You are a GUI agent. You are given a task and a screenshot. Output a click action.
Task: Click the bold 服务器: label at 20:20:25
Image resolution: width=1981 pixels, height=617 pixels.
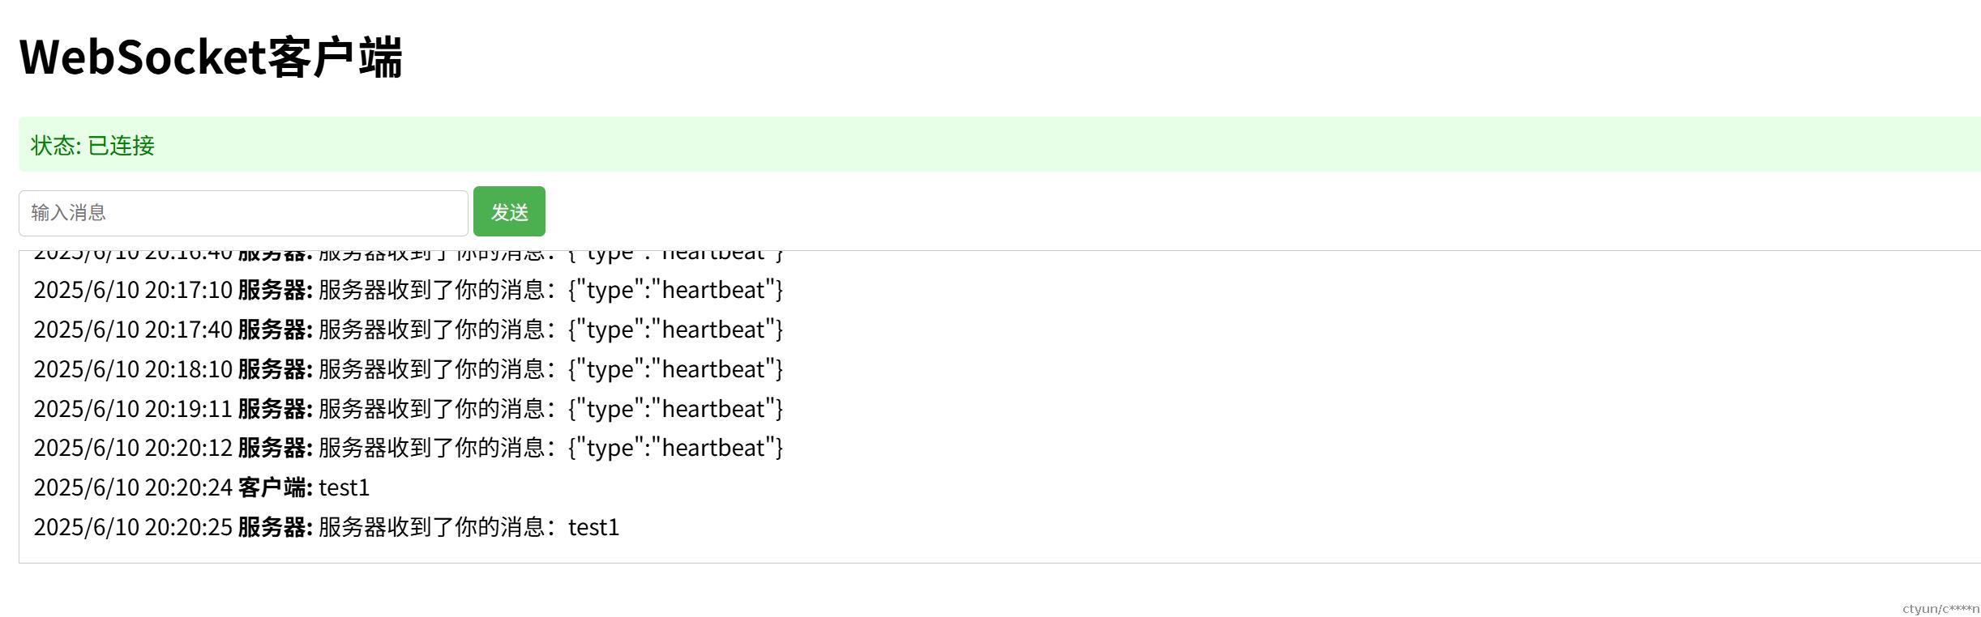tap(275, 527)
